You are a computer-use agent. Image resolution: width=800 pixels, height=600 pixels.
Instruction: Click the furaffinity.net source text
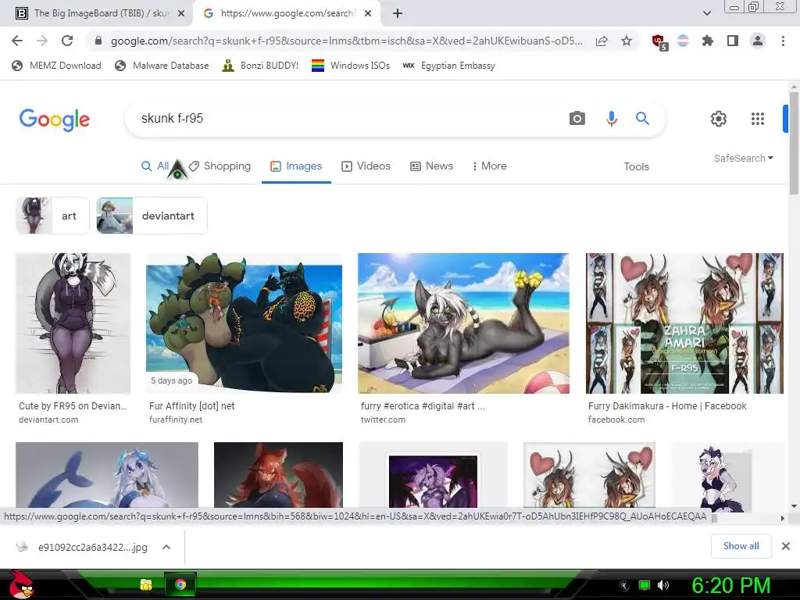tap(176, 420)
